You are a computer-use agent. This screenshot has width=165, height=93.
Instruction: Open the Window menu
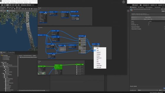tap(26, 3)
